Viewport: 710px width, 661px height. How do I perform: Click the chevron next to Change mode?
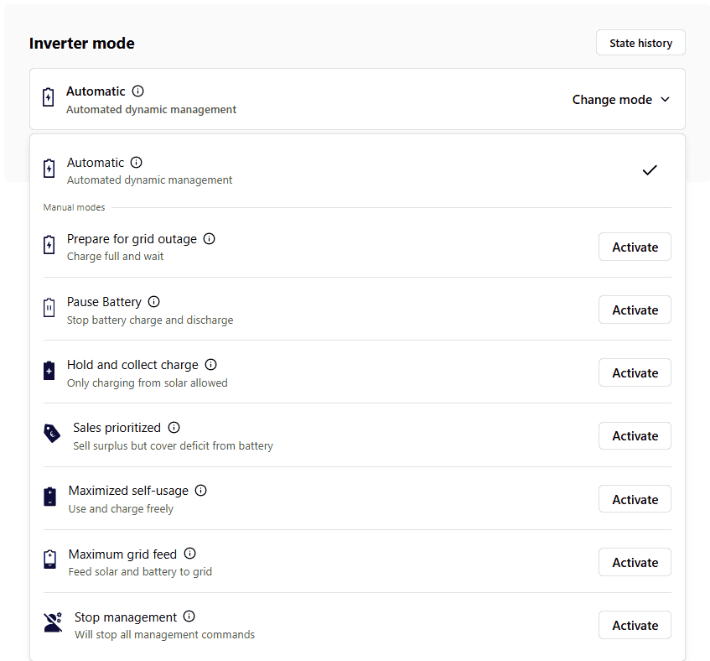point(666,100)
